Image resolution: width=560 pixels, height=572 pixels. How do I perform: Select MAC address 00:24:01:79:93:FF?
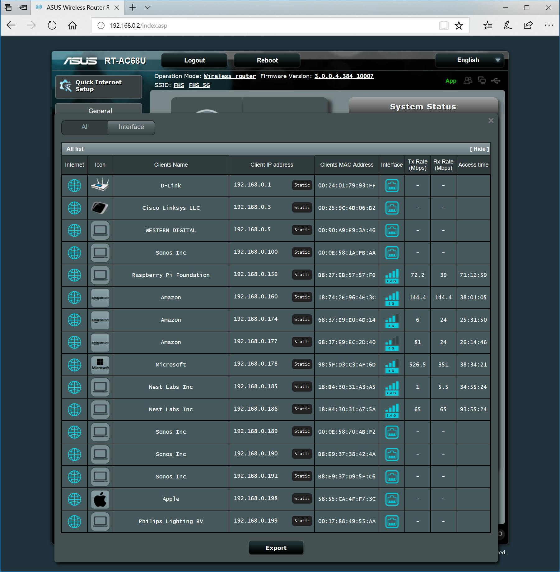coord(347,186)
